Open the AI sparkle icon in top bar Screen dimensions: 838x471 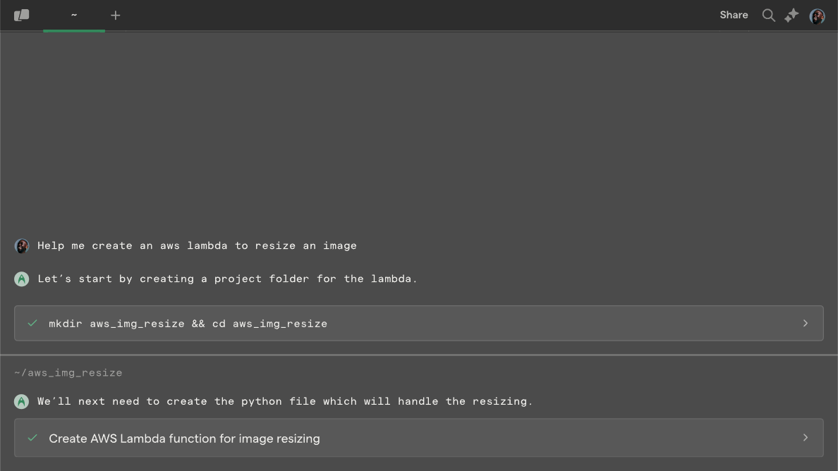click(x=791, y=16)
